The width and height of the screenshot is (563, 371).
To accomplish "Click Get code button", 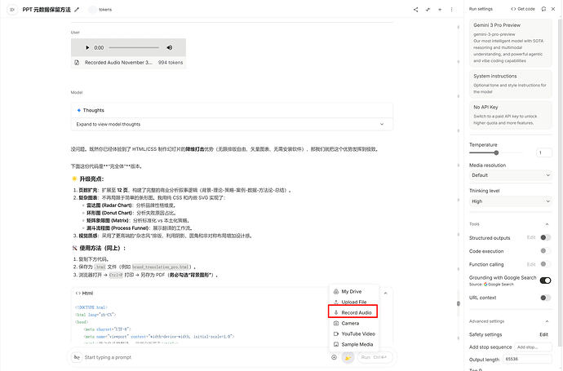I will coord(523,9).
